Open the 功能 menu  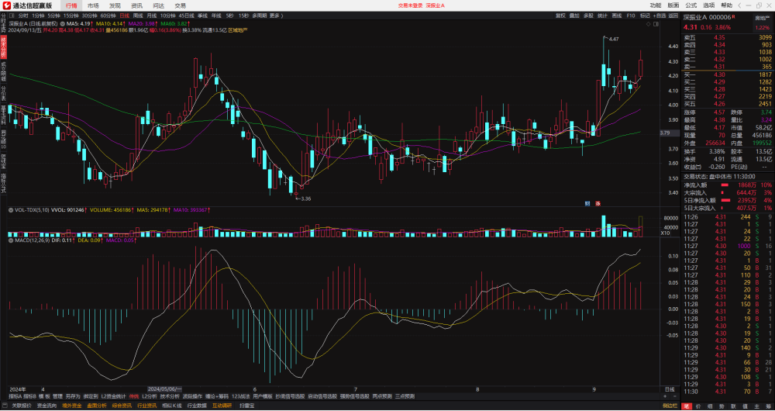click(x=656, y=5)
